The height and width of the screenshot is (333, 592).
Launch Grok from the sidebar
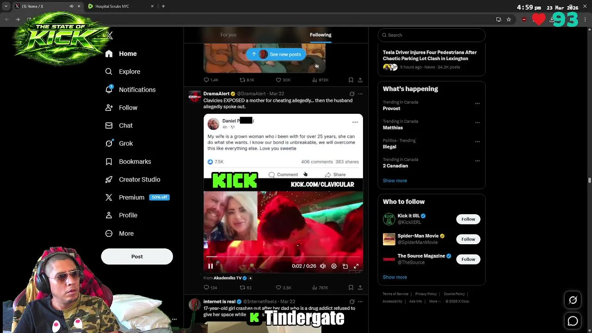[119, 143]
